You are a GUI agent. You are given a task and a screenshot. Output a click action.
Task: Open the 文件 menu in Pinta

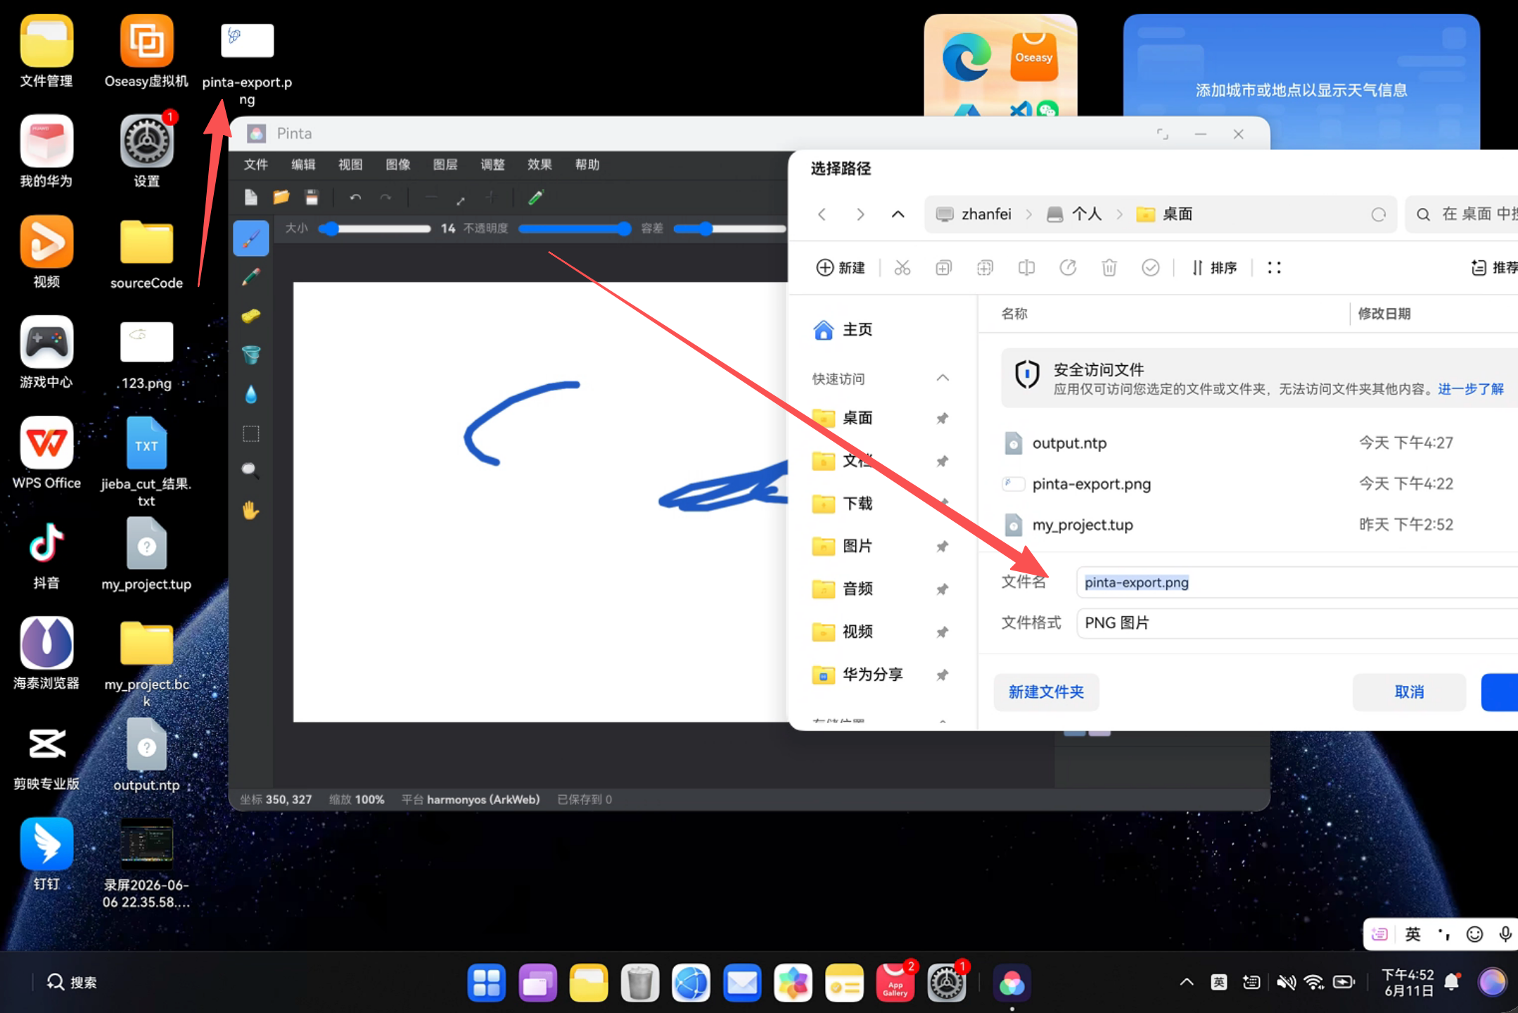click(256, 165)
